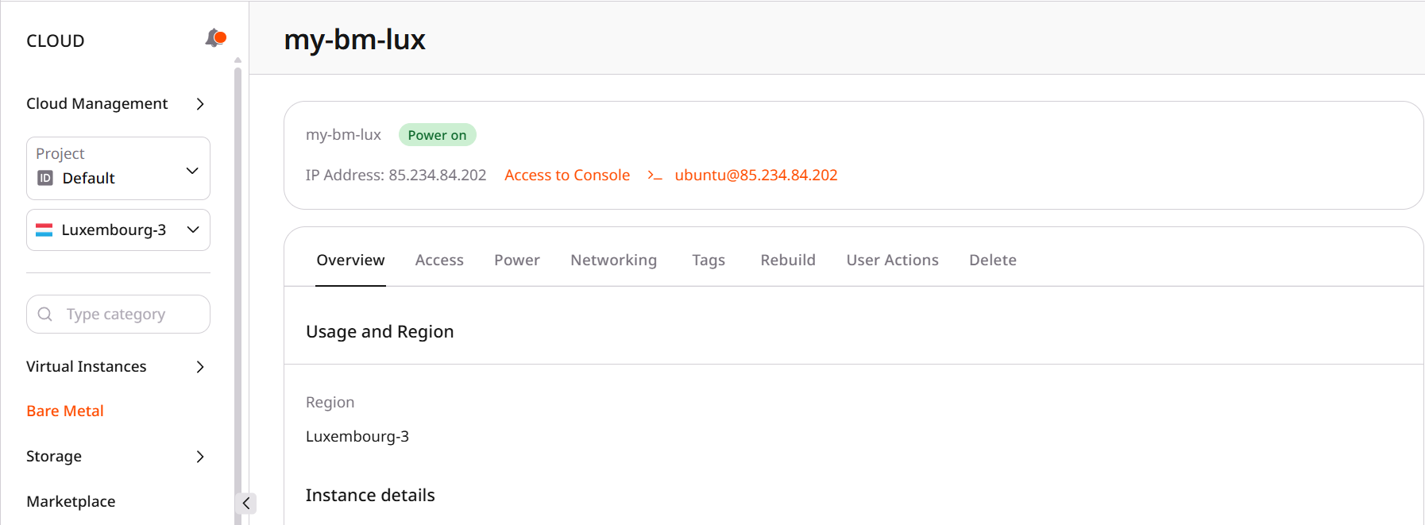This screenshot has height=525, width=1425.
Task: Open the notifications bell icon
Action: [x=215, y=38]
